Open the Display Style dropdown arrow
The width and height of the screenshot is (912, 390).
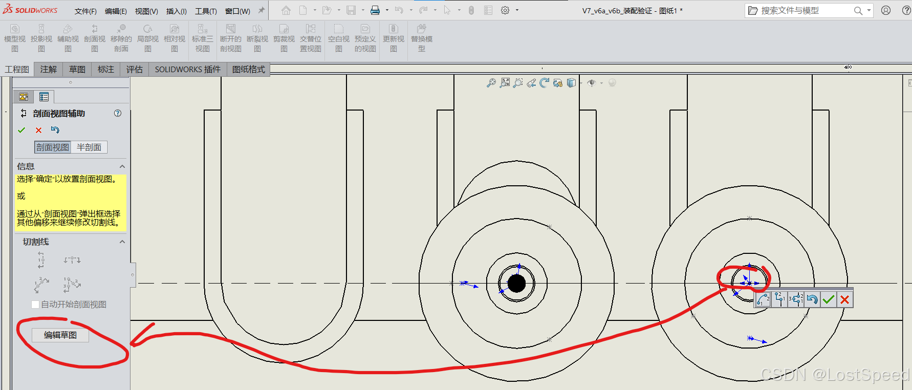581,83
